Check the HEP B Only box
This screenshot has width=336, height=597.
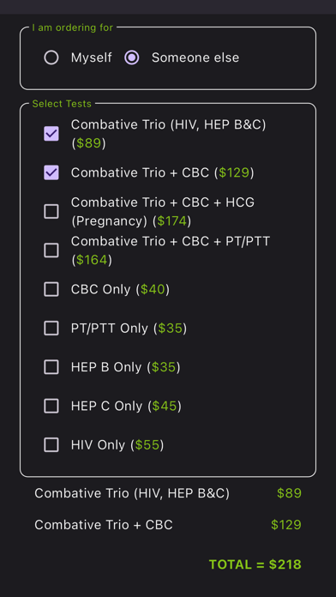[x=51, y=367]
